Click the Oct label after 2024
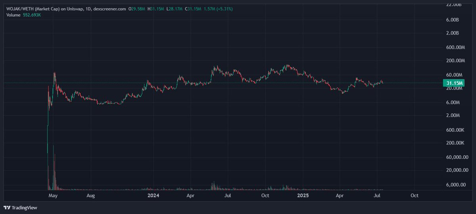This screenshot has width=476, height=214. pyautogui.click(x=265, y=196)
